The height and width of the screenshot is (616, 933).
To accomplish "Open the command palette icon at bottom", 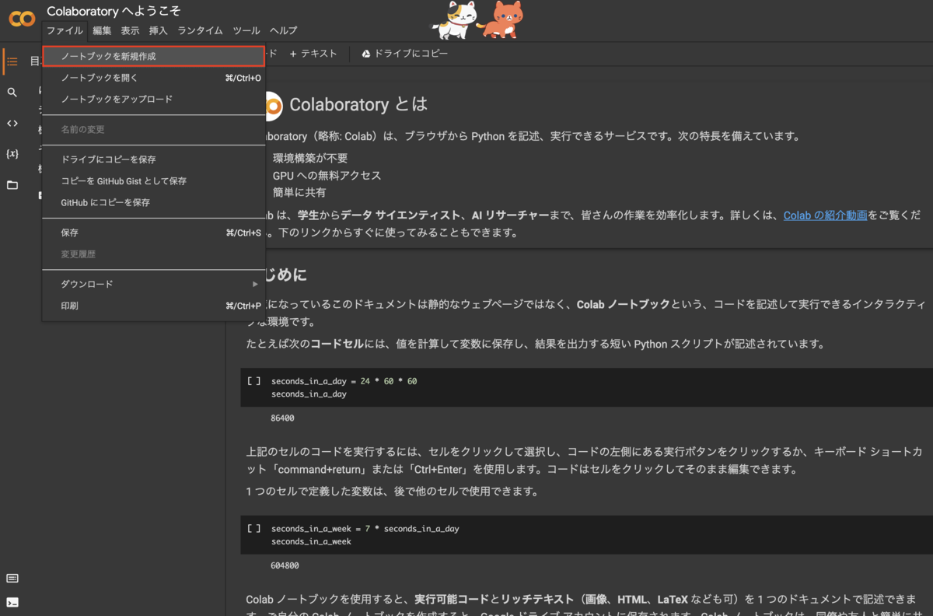I will click(x=12, y=579).
